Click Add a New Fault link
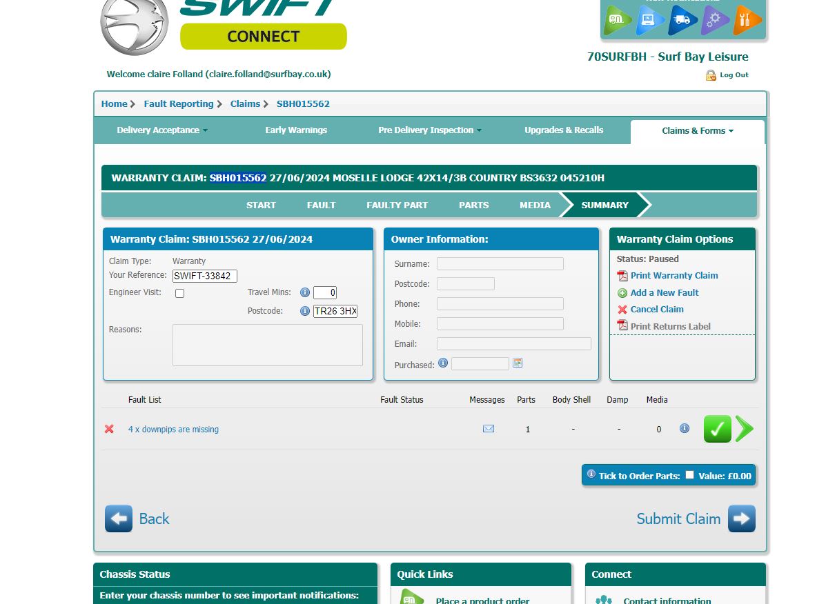 [665, 292]
